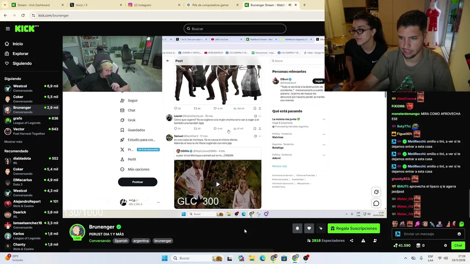This screenshot has width=470, height=264.
Task: Click the Spanish tag
Action: [121, 241]
